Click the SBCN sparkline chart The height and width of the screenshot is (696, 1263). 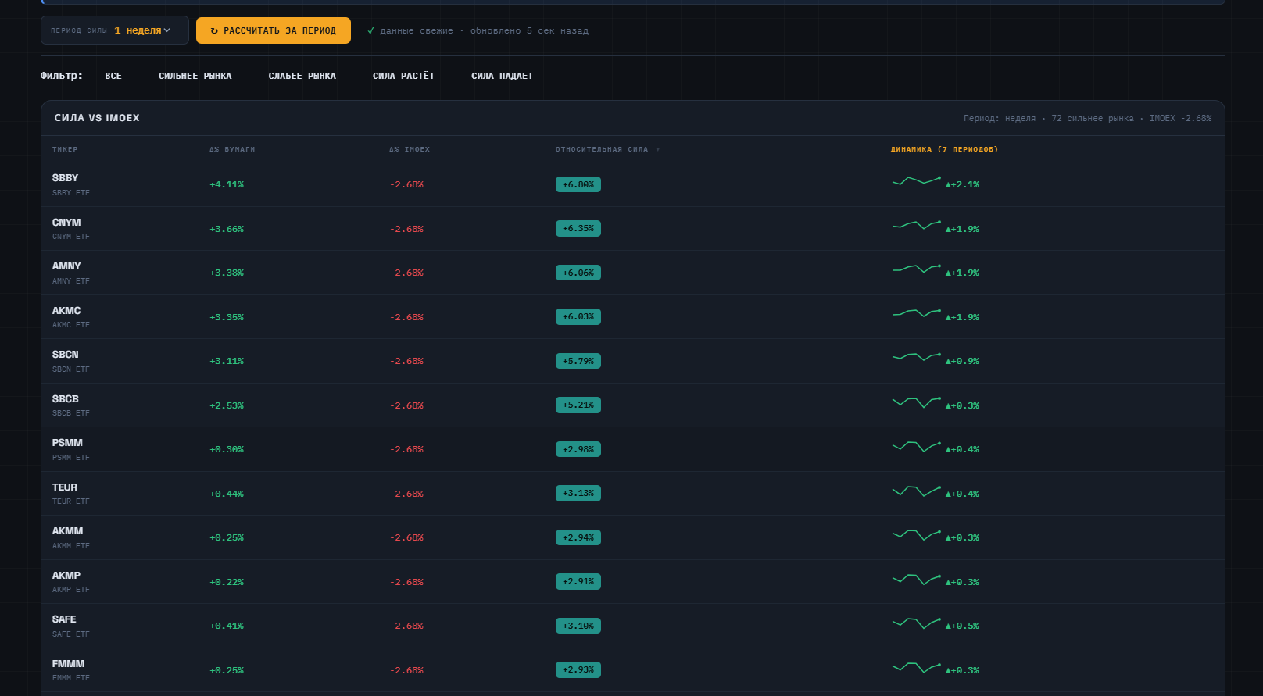click(917, 358)
